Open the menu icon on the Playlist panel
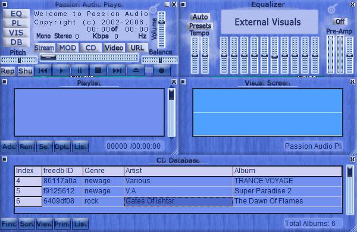The width and height of the screenshot is (357, 232). pyautogui.click(x=5, y=82)
